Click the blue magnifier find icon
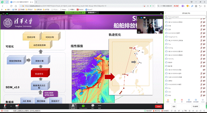207x113 pixels. coord(192,6)
